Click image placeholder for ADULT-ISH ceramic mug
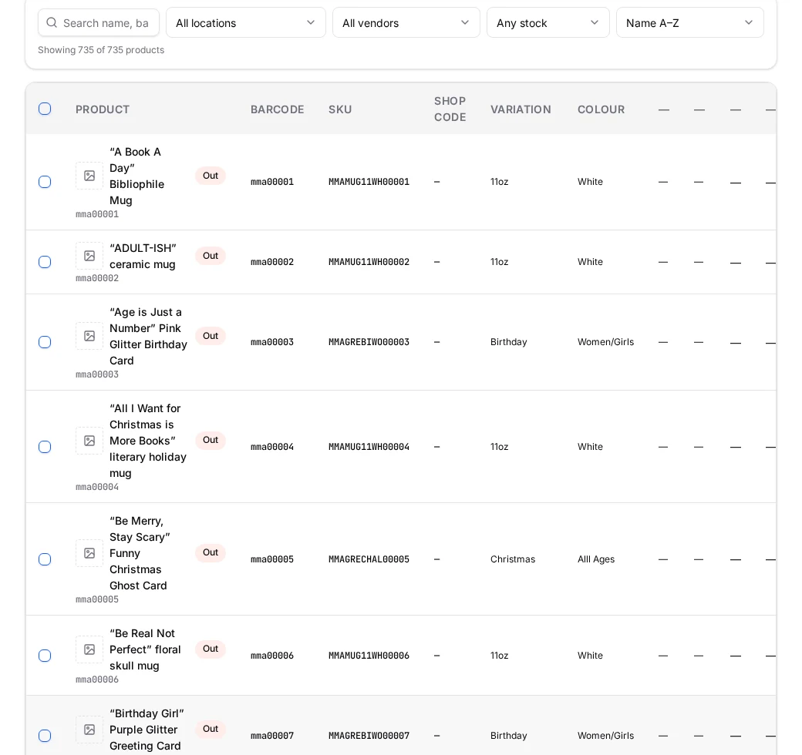 coord(89,256)
